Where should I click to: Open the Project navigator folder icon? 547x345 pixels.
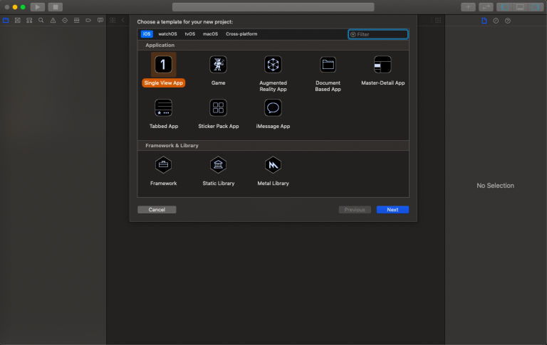6,21
